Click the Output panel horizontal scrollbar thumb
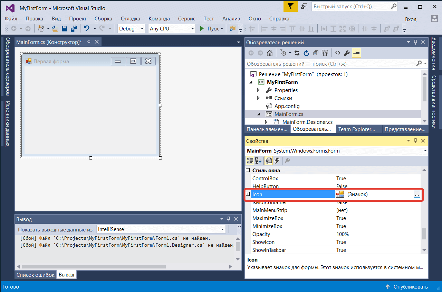This screenshot has height=292, width=442. click(x=94, y=266)
